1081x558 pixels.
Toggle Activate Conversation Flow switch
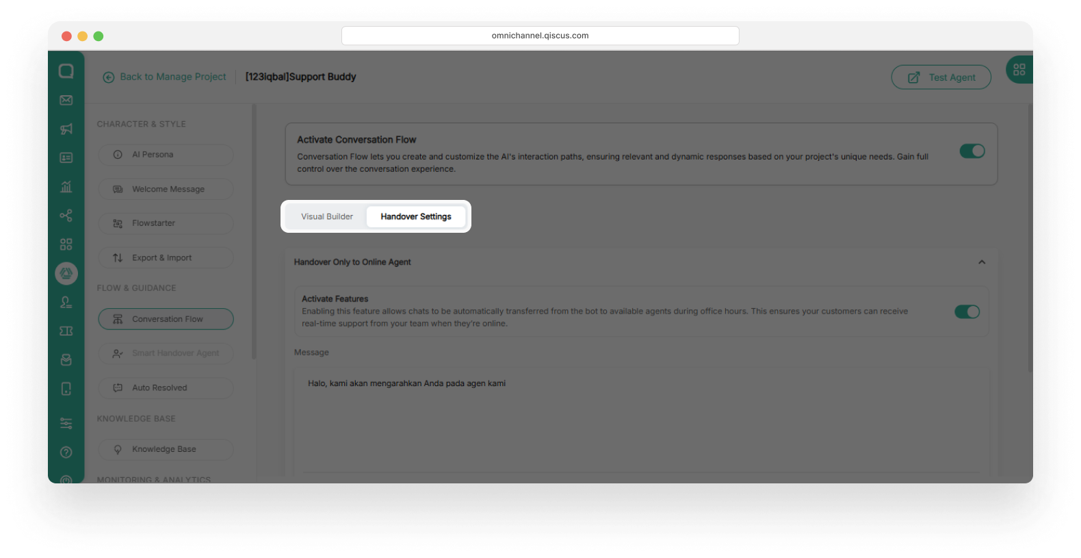click(972, 151)
